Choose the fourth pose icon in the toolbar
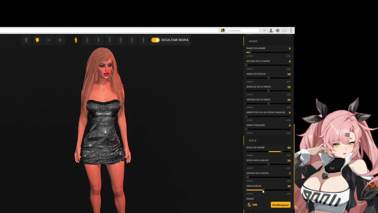Image resolution: width=378 pixels, height=213 pixels. (x=110, y=40)
